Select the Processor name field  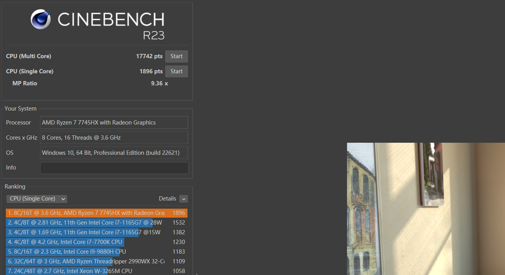point(114,123)
